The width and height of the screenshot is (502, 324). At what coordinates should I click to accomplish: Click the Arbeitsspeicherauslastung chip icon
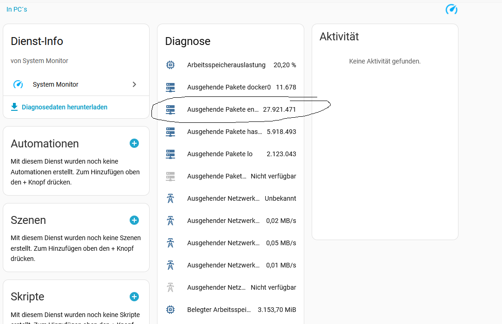tap(170, 65)
